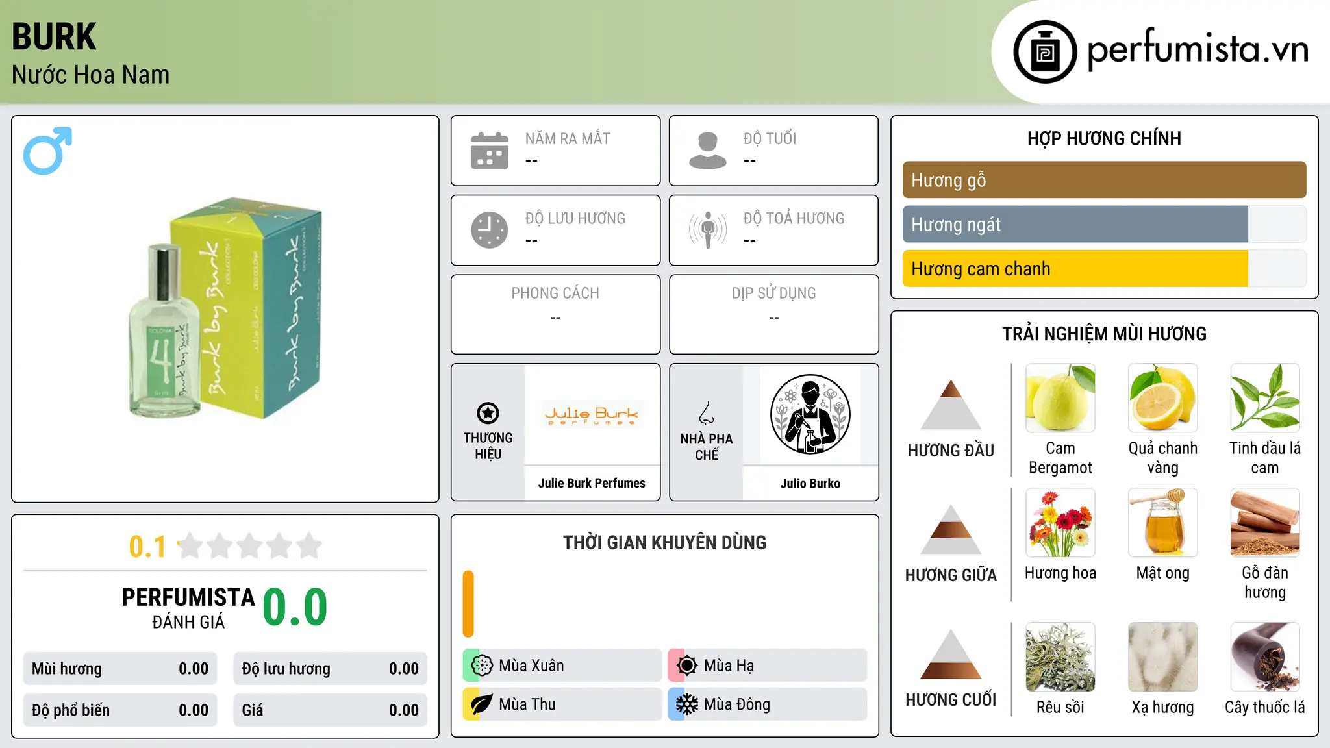The width and height of the screenshot is (1330, 748).
Task: Select the Mùa Hạ season row
Action: tap(767, 666)
